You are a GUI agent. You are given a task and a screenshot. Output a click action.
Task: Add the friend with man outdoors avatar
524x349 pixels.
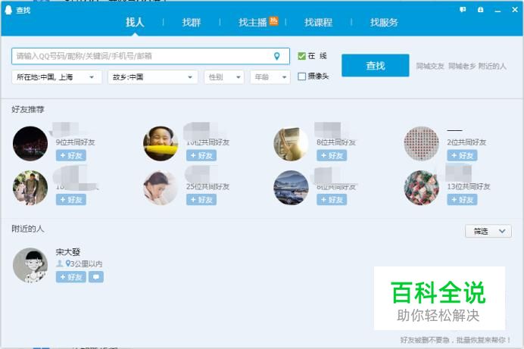click(71, 200)
